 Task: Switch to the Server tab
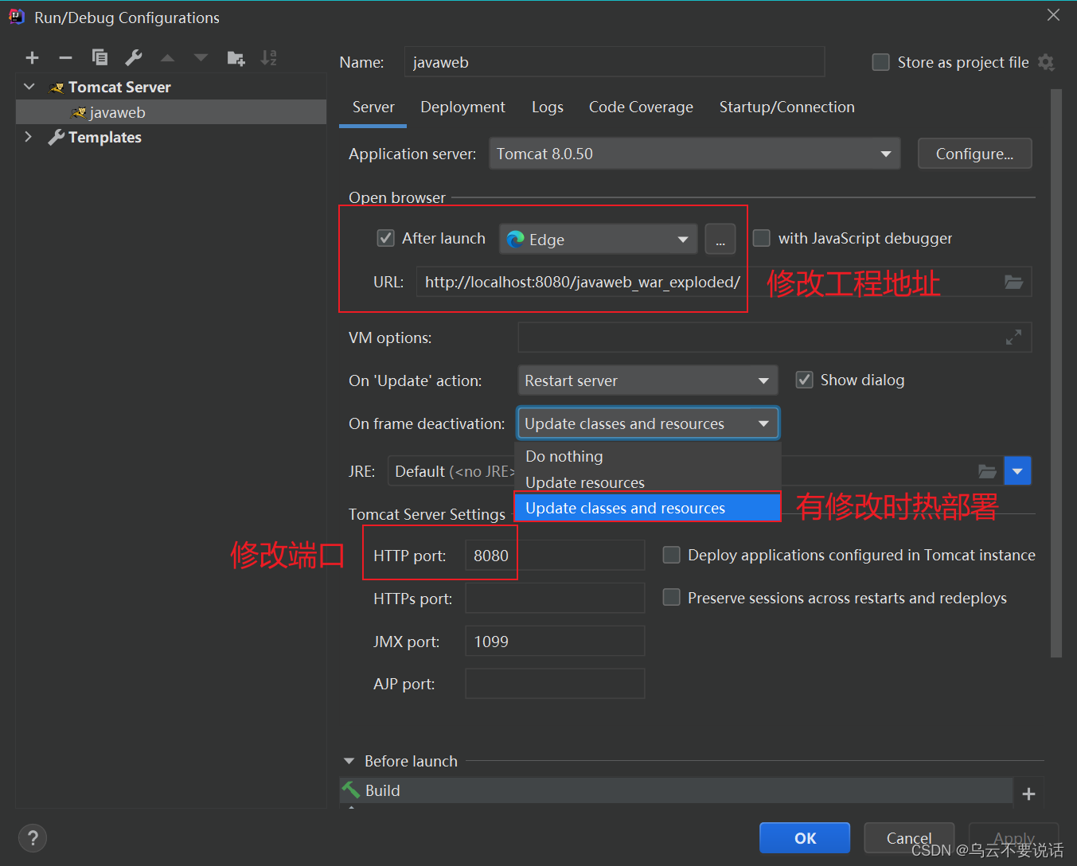[x=373, y=107]
